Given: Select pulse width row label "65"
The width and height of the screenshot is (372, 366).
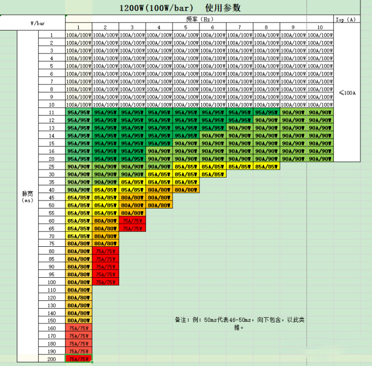Looking at the screenshot, I should click(52, 228).
